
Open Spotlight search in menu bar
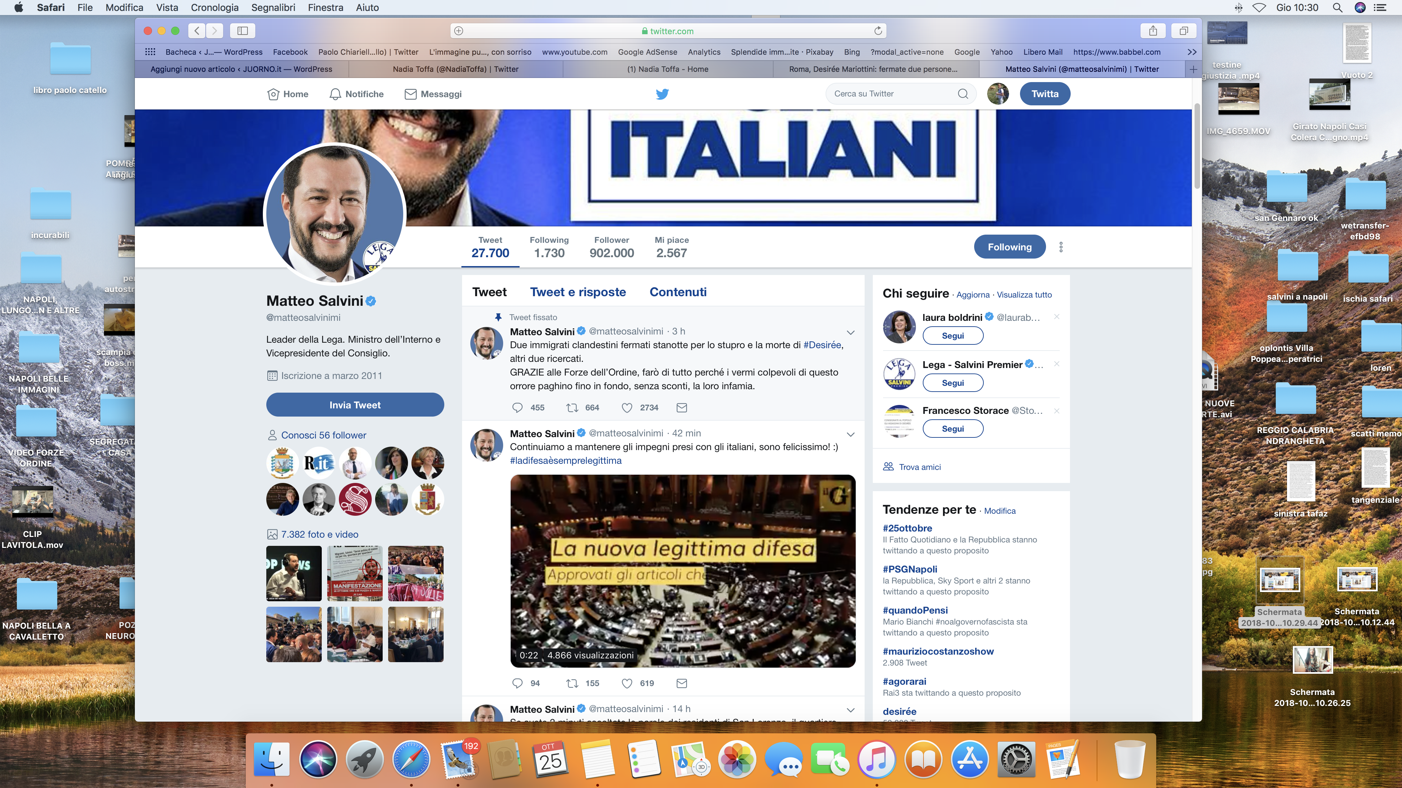(1337, 8)
